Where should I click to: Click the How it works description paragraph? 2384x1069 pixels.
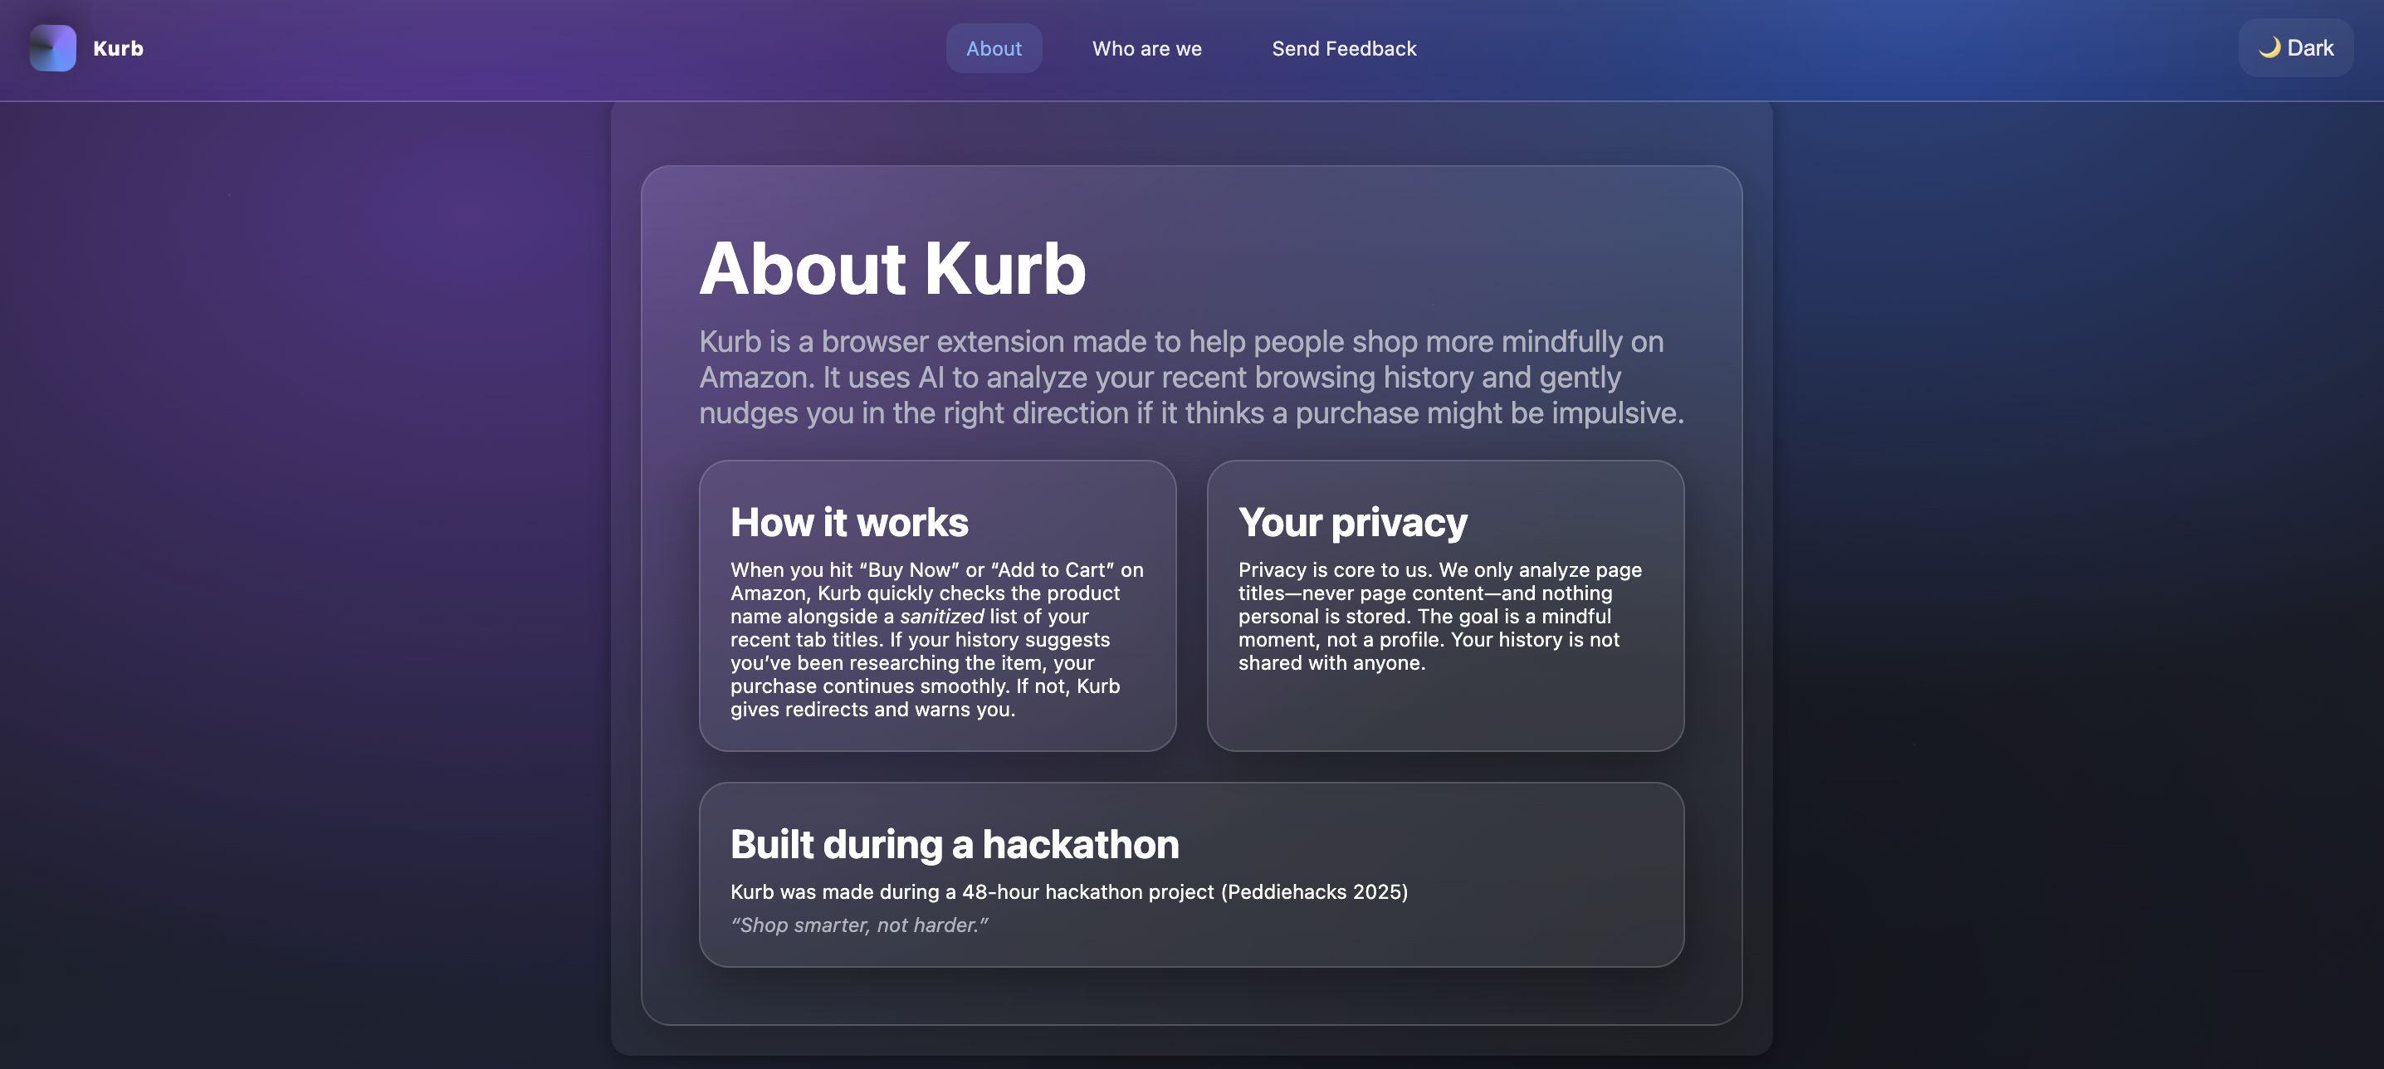point(936,640)
